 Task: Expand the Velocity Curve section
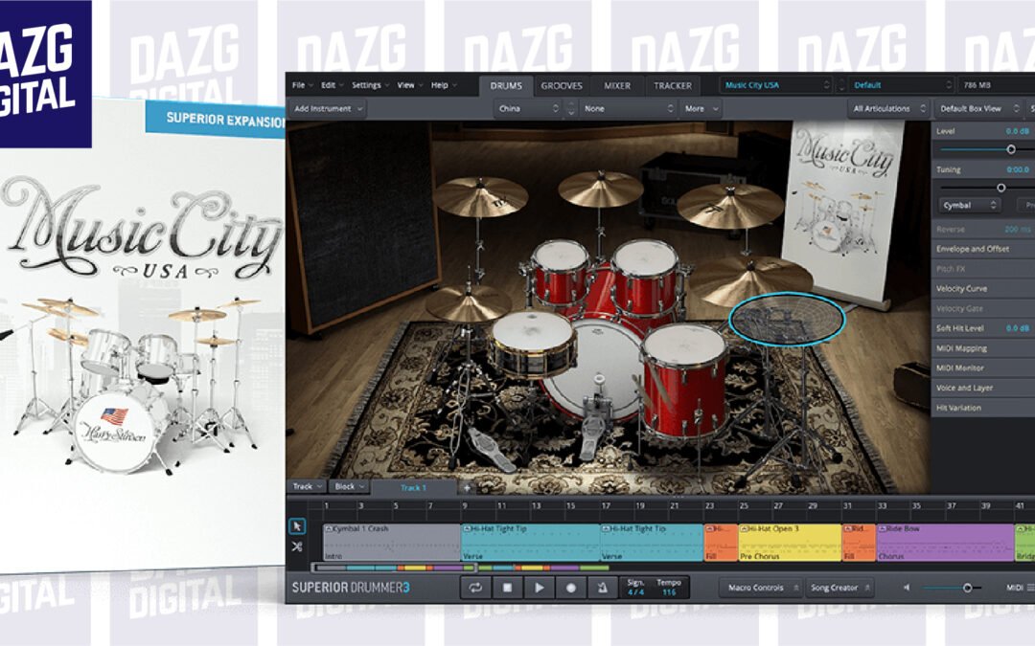(x=983, y=289)
